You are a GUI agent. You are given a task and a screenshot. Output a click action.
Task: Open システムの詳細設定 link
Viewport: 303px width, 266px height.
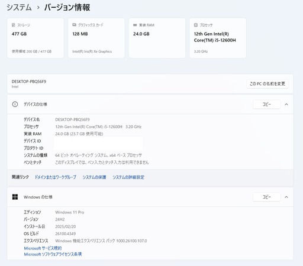[x=128, y=177]
